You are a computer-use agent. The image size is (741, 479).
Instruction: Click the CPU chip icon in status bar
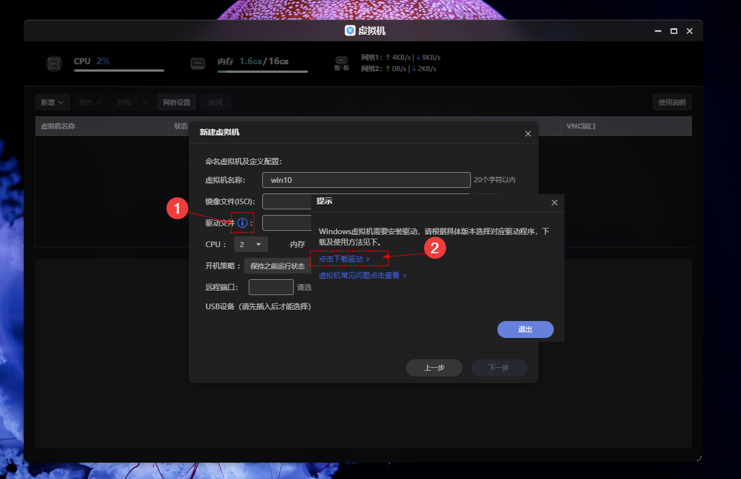(x=54, y=63)
